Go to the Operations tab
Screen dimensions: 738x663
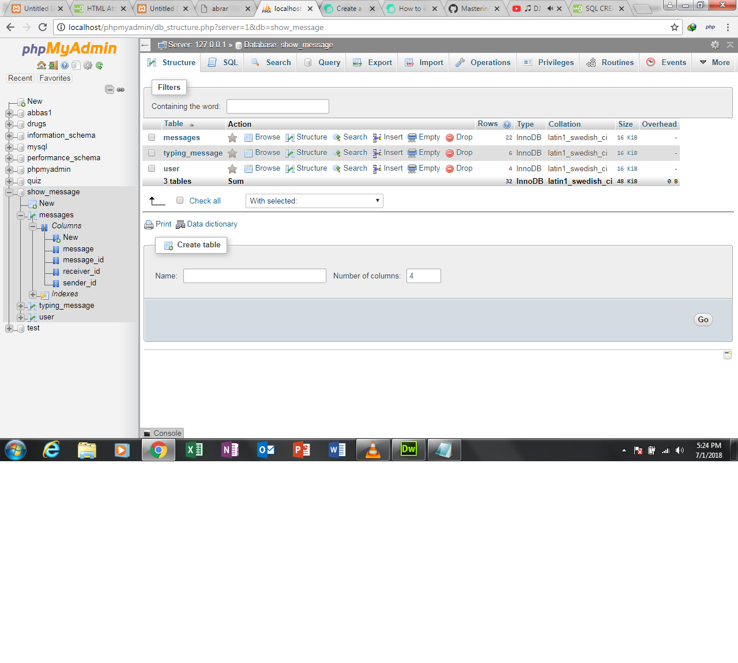coord(483,62)
